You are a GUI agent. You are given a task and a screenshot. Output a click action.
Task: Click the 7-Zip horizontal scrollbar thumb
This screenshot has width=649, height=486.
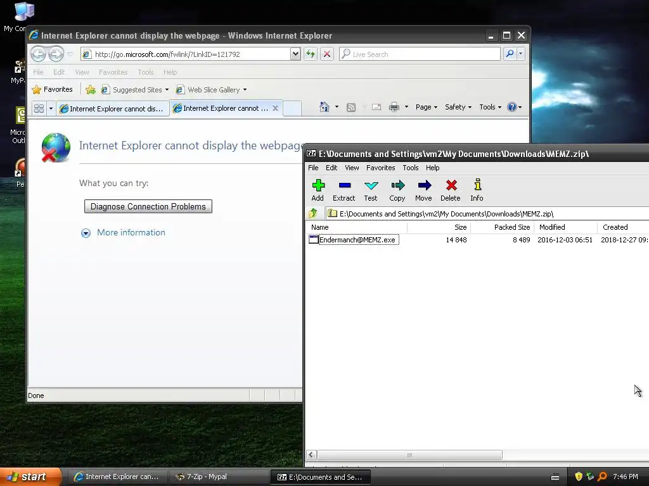(x=410, y=455)
